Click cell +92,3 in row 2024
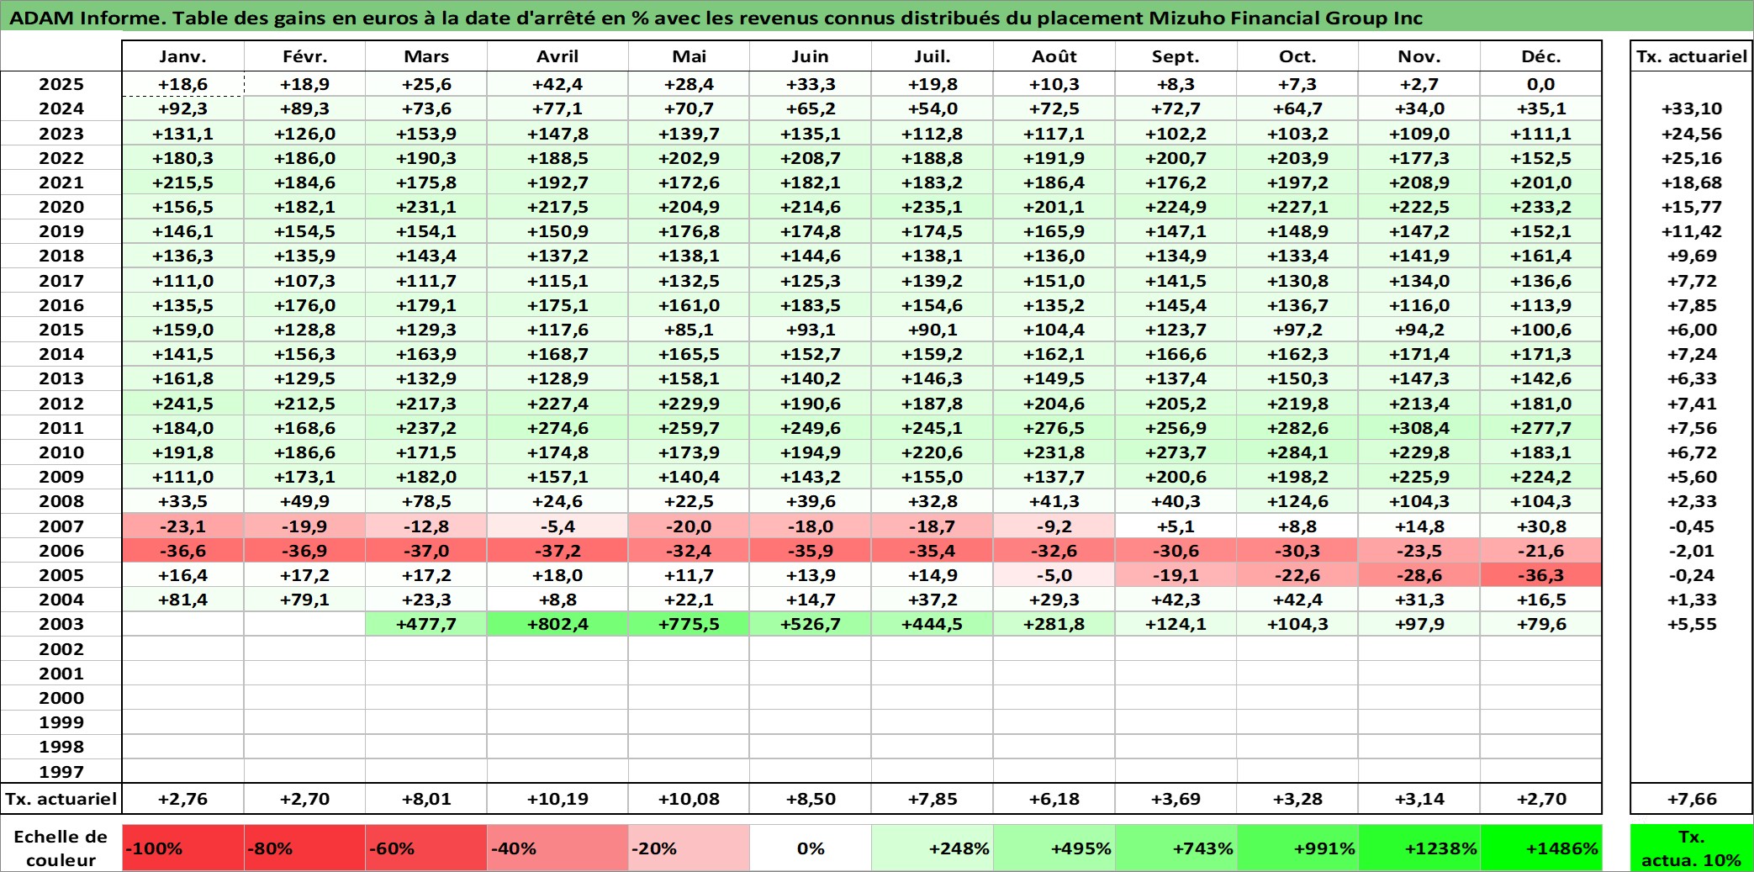The height and width of the screenshot is (872, 1754). tap(182, 108)
